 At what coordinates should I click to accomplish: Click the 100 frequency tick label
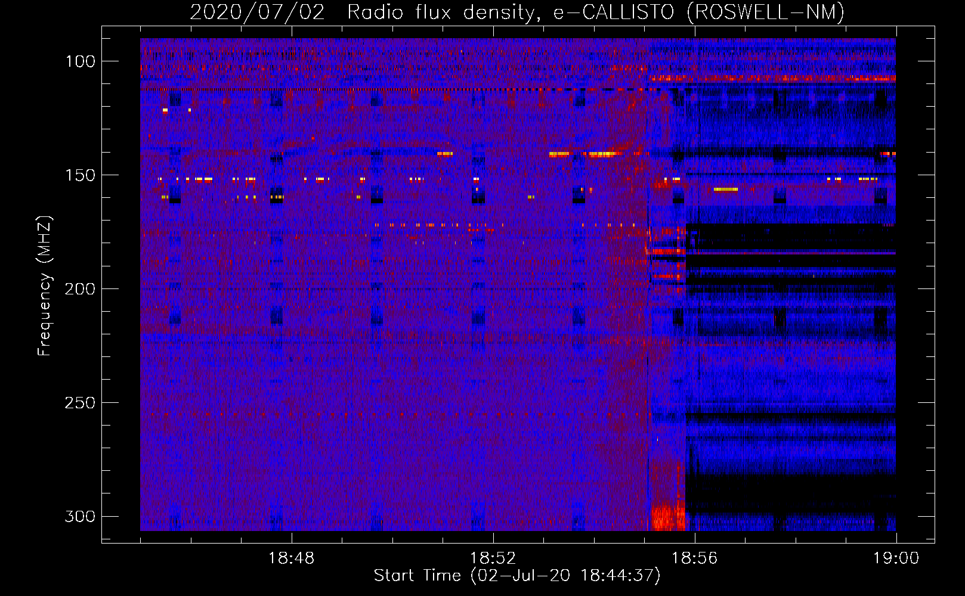[x=81, y=61]
